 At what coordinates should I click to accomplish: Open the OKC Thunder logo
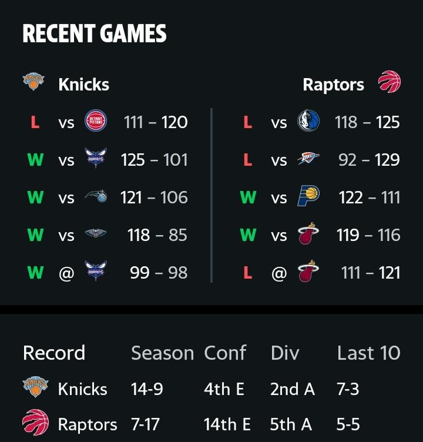(308, 159)
